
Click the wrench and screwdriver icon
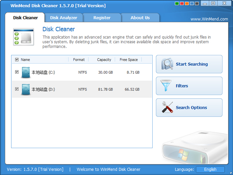(x=167, y=107)
